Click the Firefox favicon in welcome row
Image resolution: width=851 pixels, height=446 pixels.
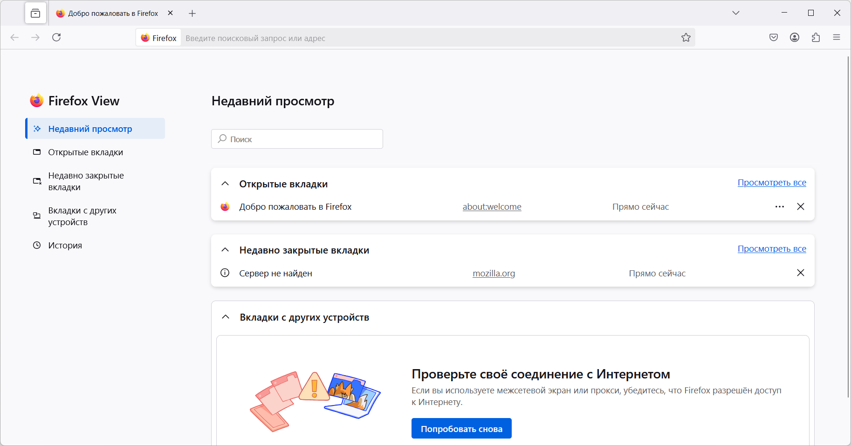tap(225, 206)
